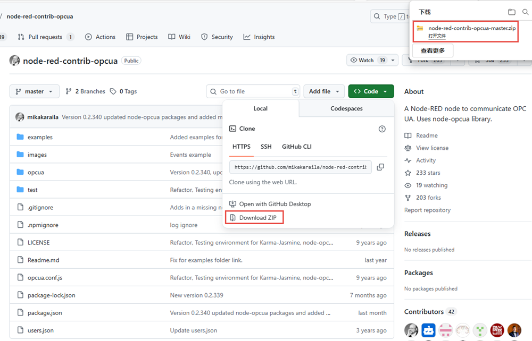Click the examples folder icon
The width and height of the screenshot is (532, 341).
point(20,137)
